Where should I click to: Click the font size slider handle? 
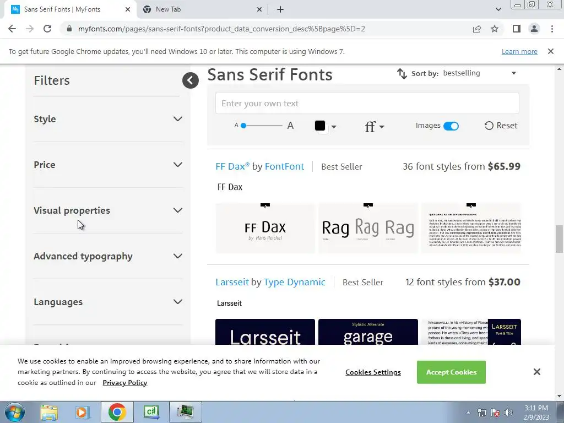(243, 126)
